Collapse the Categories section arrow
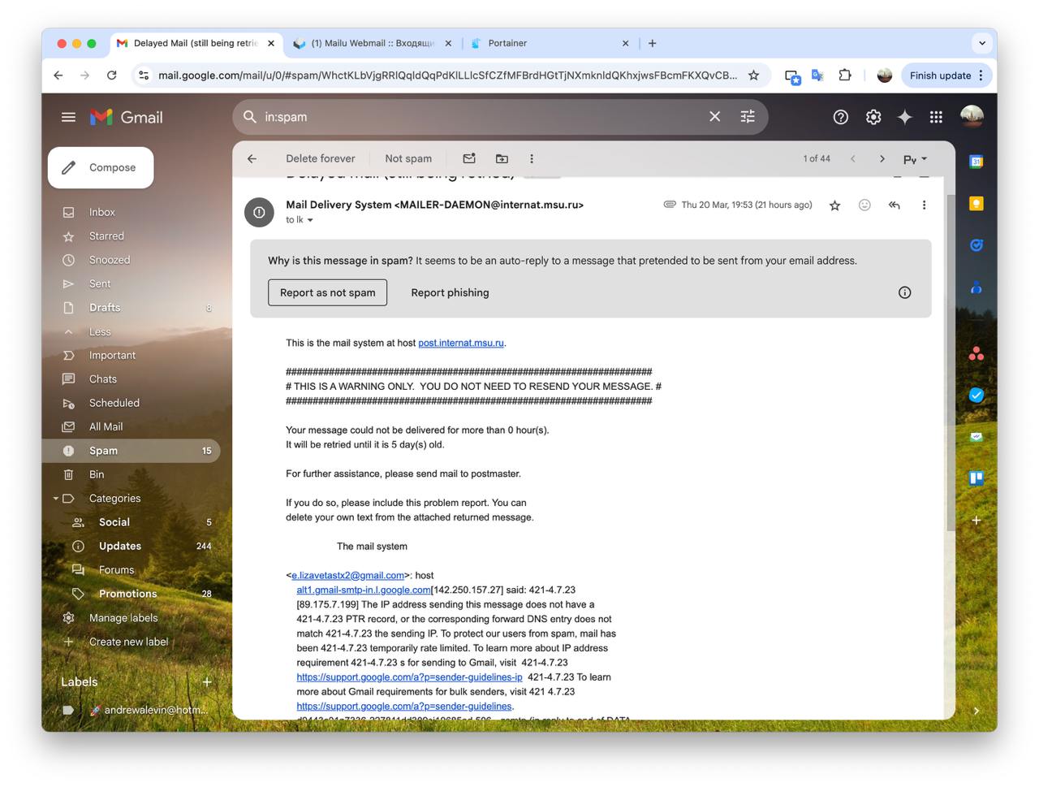1039x787 pixels. pos(56,499)
